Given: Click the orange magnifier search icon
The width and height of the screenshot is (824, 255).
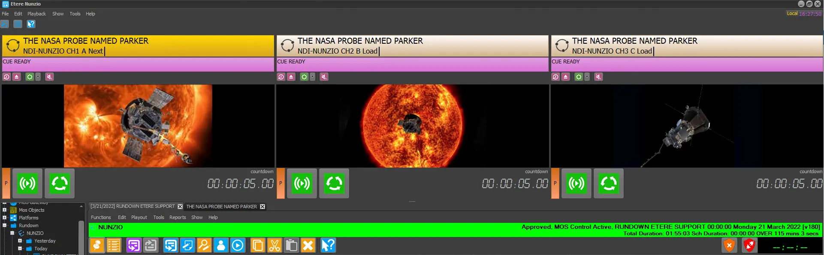Looking at the screenshot, I should [204, 246].
